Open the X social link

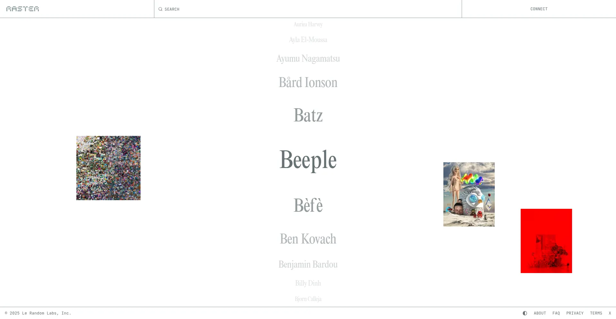610,313
